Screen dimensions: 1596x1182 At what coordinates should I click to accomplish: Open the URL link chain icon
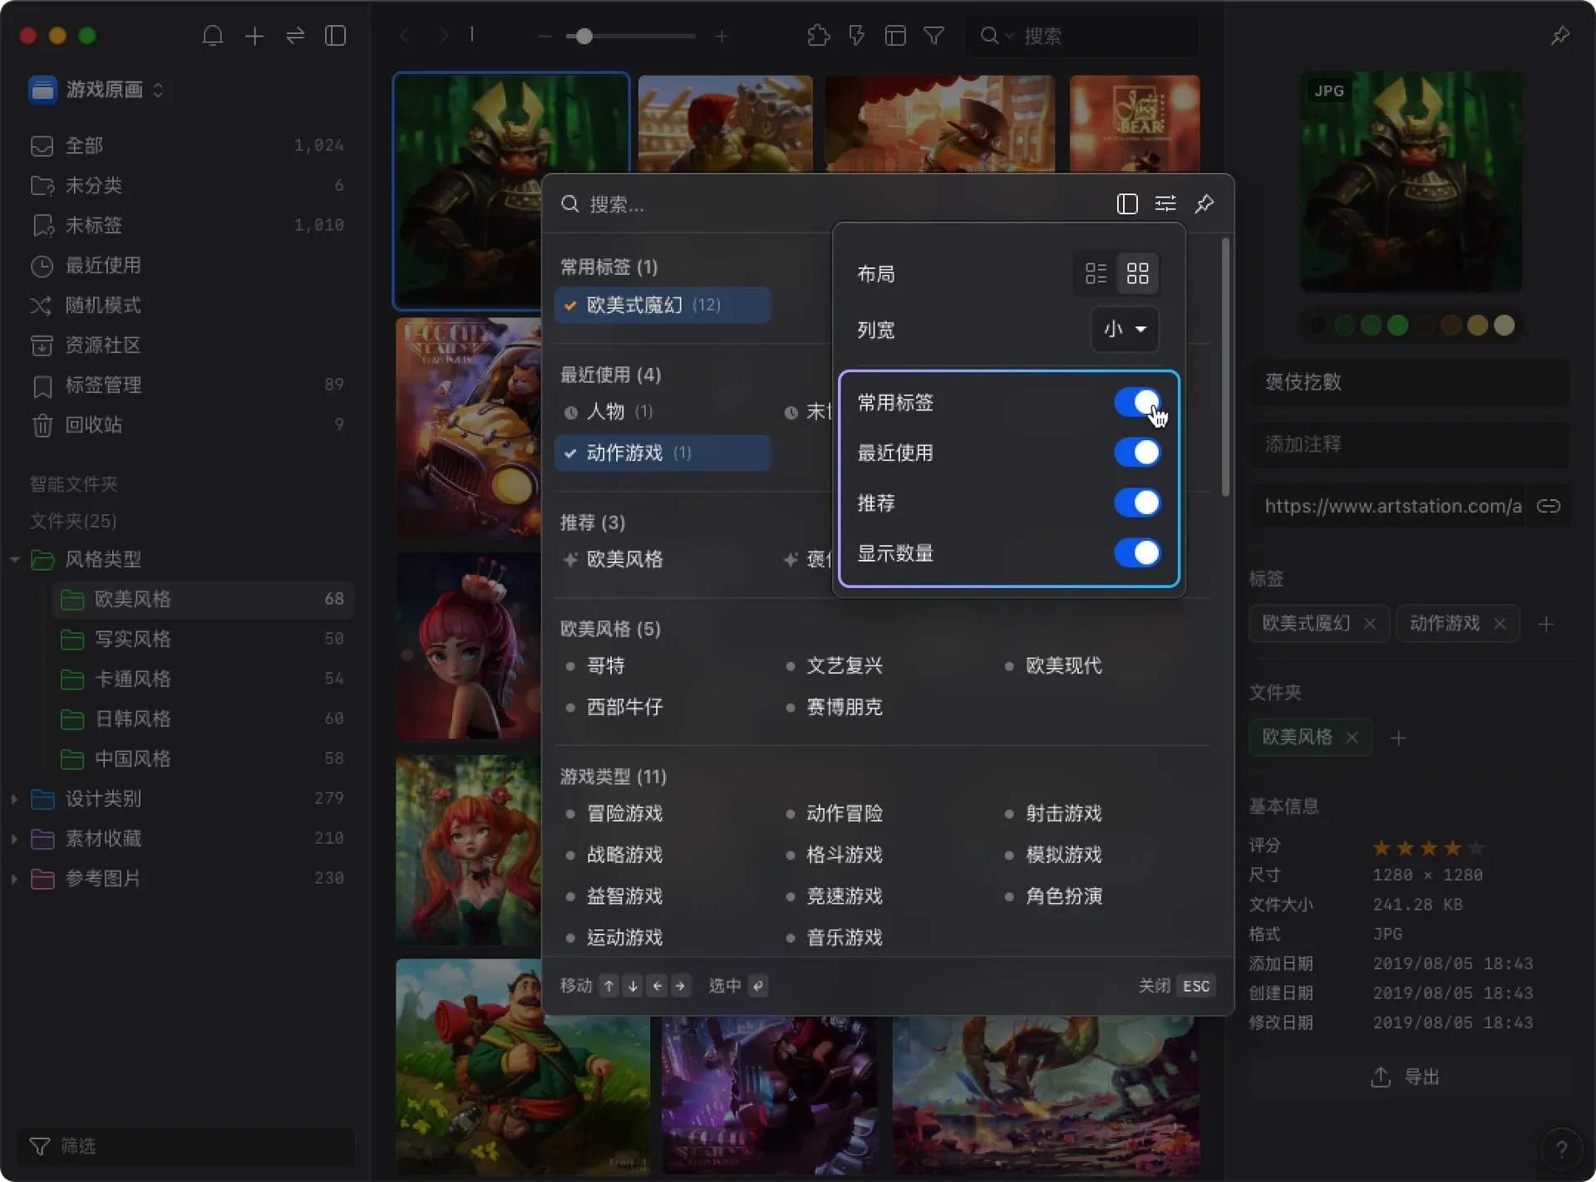1549,506
